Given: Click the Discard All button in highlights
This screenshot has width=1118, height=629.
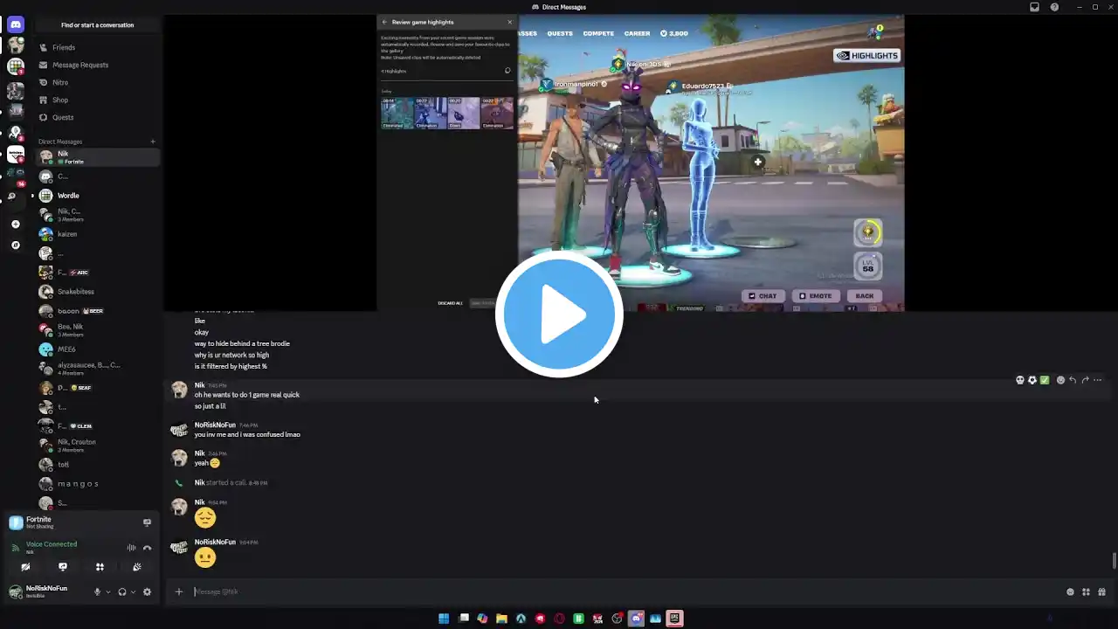Looking at the screenshot, I should point(451,303).
